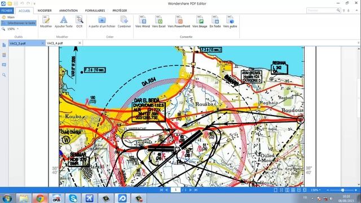
Task: Open Chrome from the taskbar
Action: pos(40,198)
